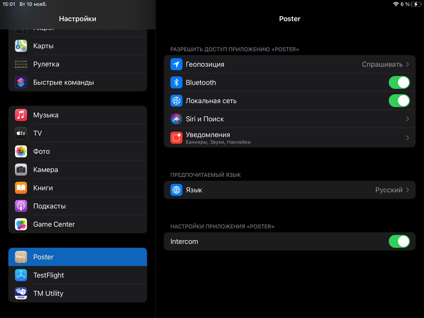
Task: Tap the Геопозиция location arrow icon
Action: (x=176, y=64)
